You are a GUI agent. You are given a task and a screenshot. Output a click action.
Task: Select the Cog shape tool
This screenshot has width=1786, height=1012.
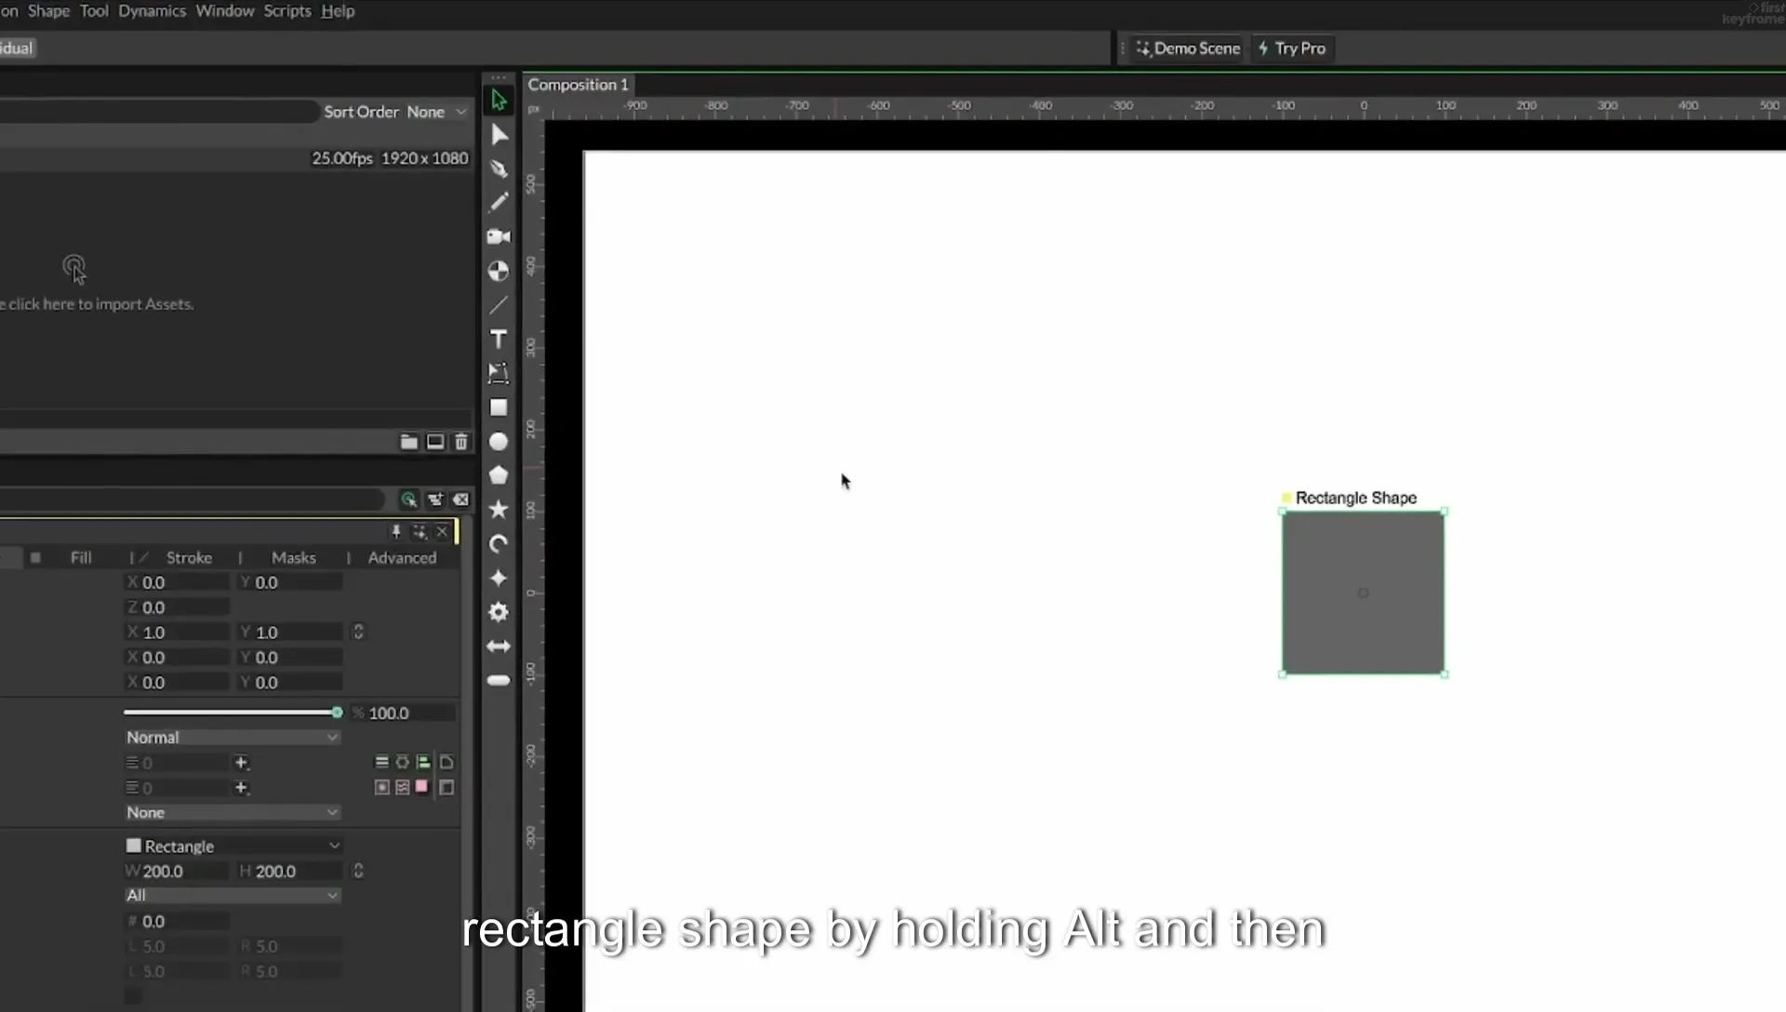pyautogui.click(x=499, y=612)
